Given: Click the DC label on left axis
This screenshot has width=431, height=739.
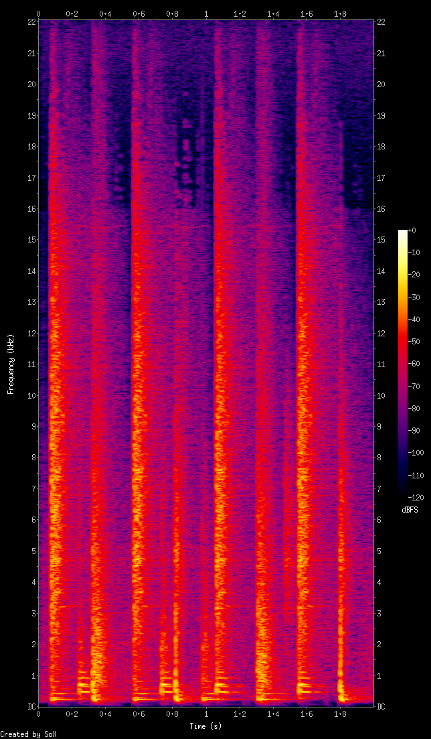Looking at the screenshot, I should click(x=29, y=706).
